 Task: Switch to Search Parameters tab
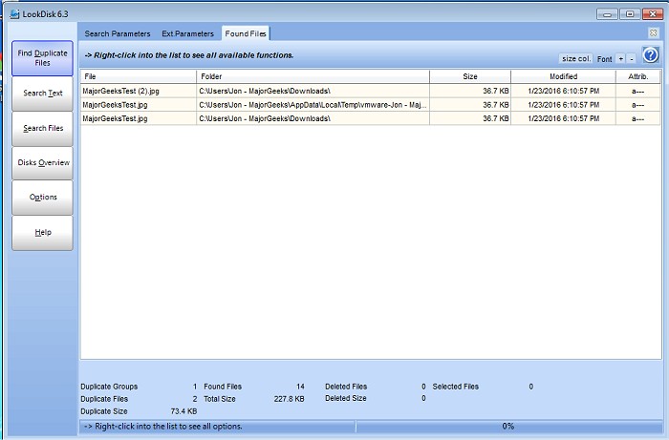[118, 33]
